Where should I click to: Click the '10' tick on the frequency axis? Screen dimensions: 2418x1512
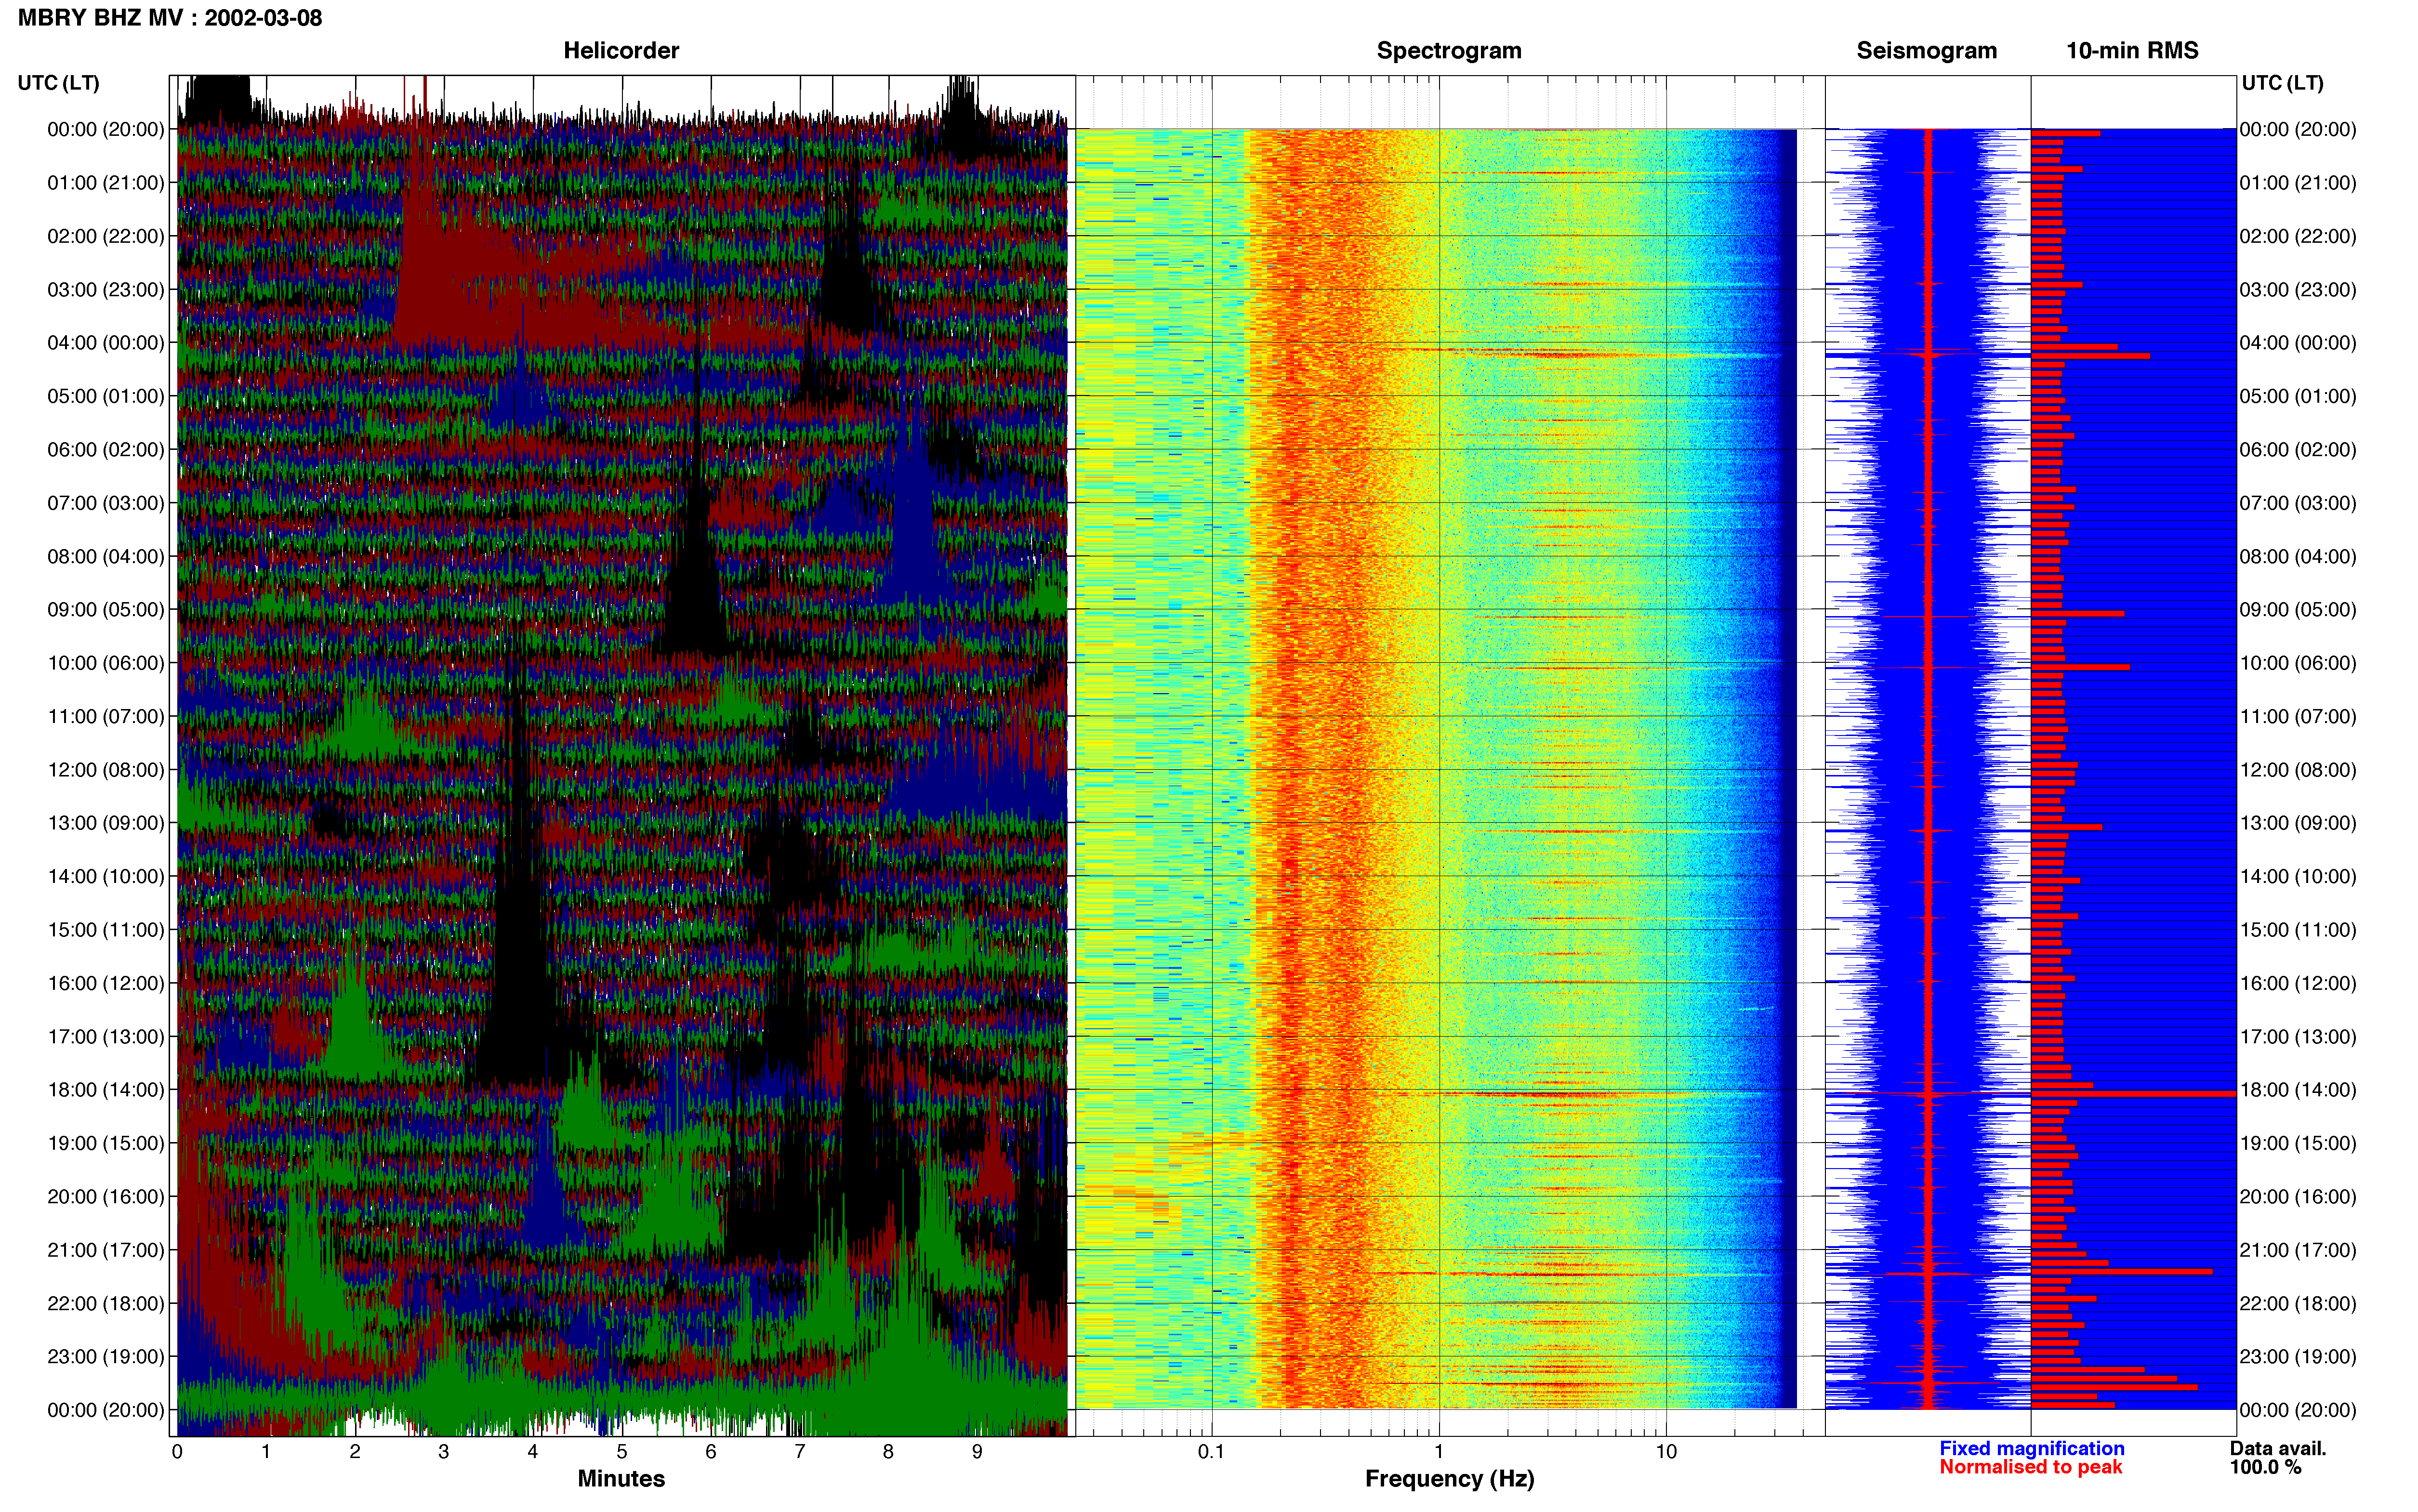click(x=1666, y=1452)
